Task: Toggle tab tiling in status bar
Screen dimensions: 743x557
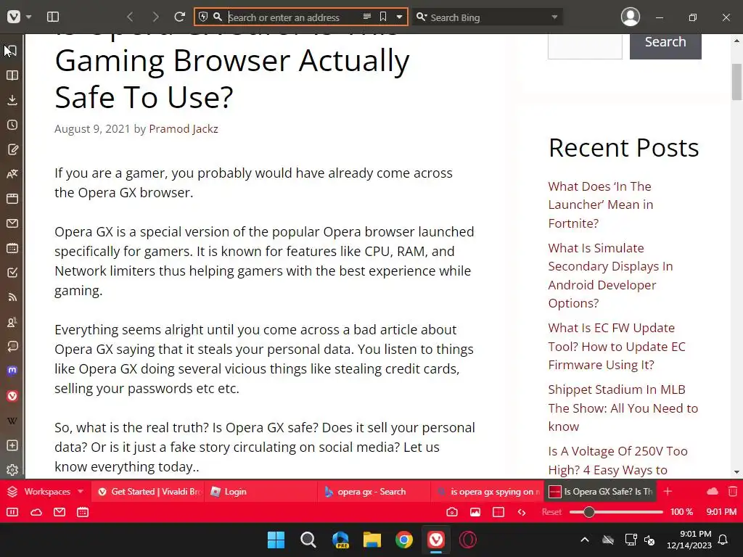Action: [498, 512]
